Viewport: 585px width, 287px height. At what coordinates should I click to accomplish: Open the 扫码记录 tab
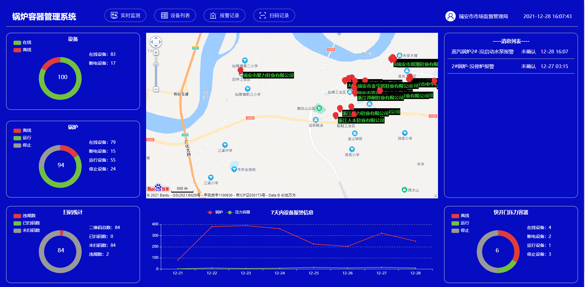click(x=274, y=15)
